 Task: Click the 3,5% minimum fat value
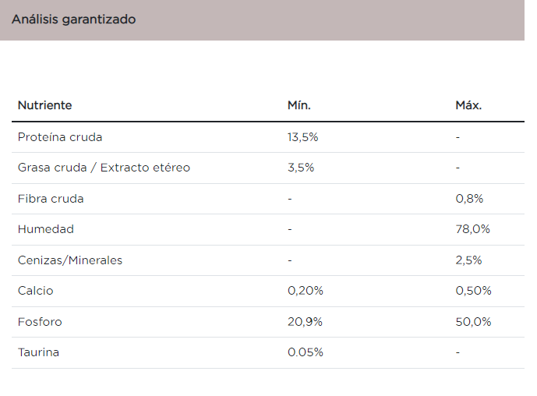(300, 168)
